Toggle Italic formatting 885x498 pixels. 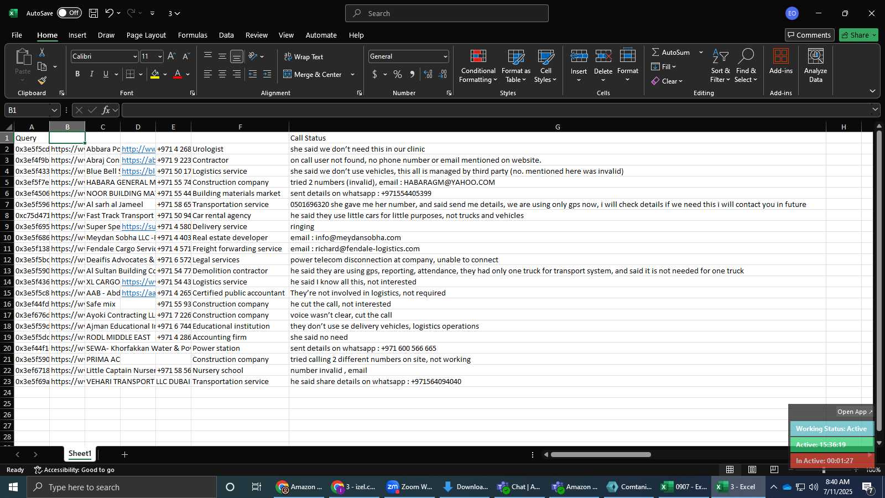pos(92,74)
